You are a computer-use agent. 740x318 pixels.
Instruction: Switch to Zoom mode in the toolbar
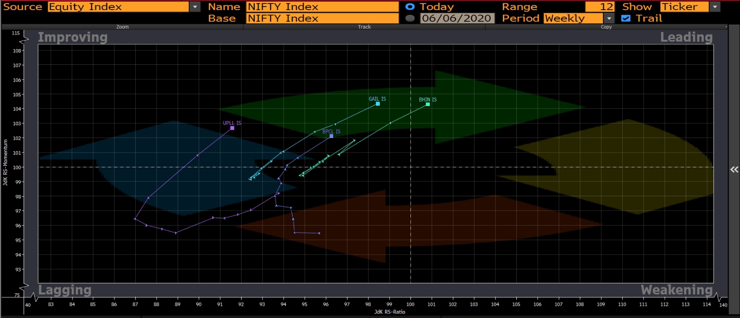123,27
